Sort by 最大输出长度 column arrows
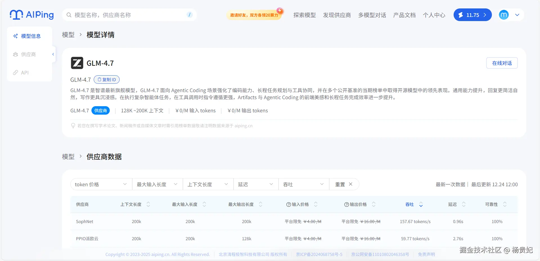 point(261,205)
